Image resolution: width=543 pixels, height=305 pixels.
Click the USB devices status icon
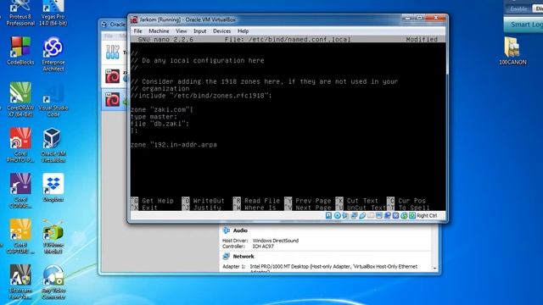coord(362,215)
